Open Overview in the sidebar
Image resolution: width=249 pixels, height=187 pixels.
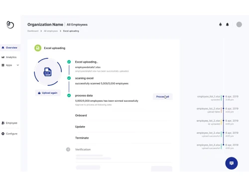pyautogui.click(x=10, y=48)
